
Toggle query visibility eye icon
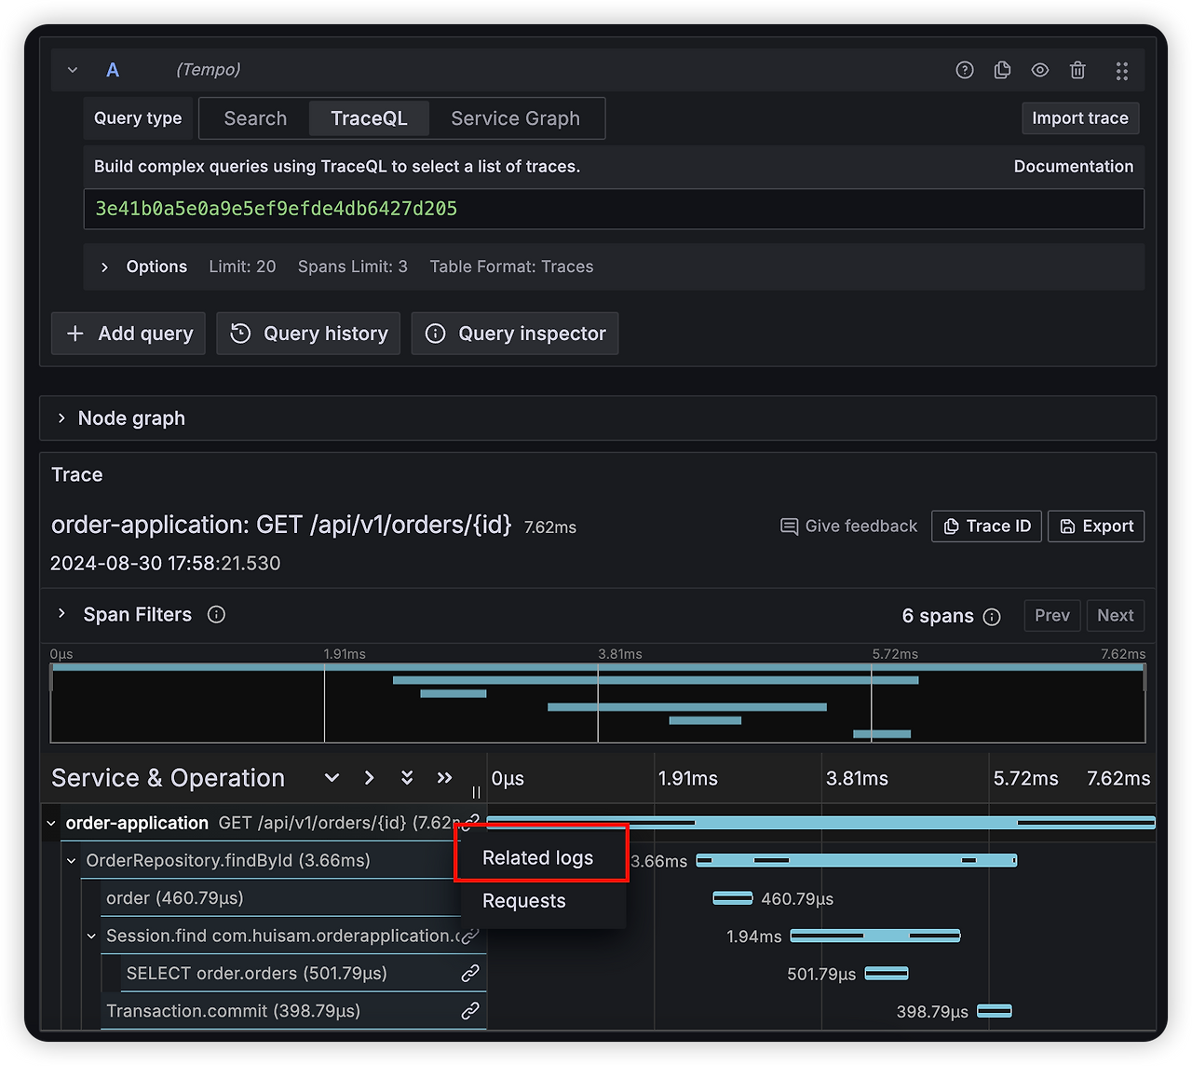click(x=1040, y=70)
